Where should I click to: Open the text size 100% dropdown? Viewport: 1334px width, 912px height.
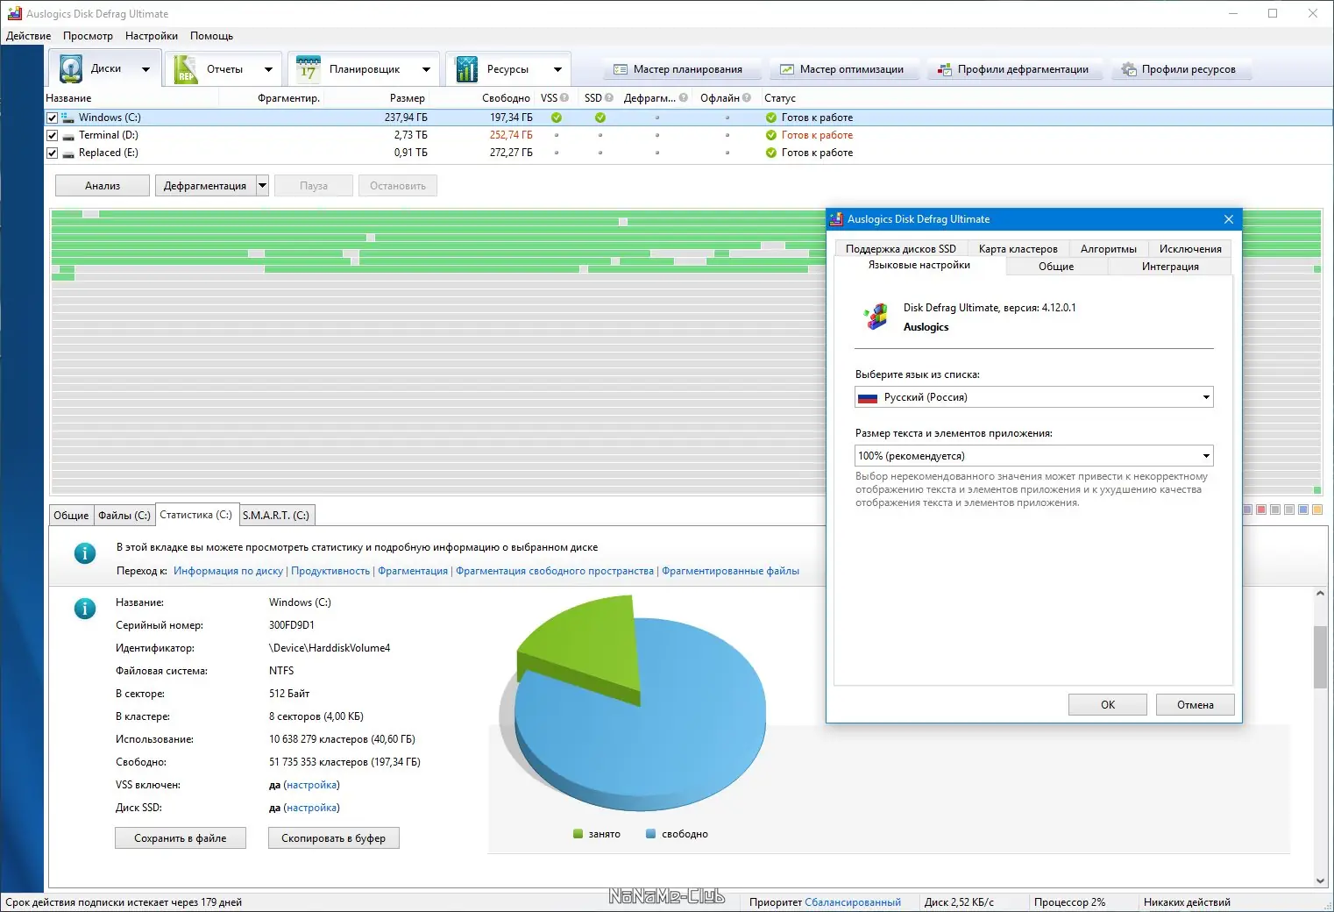[x=1206, y=456]
